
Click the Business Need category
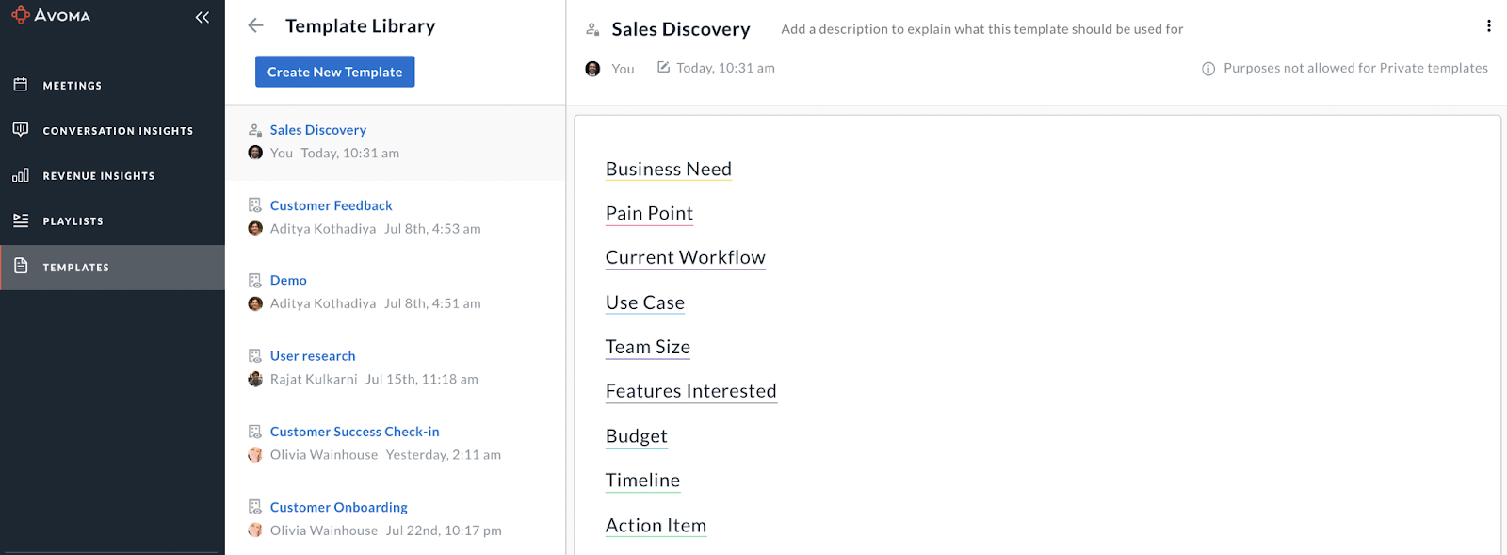[669, 170]
